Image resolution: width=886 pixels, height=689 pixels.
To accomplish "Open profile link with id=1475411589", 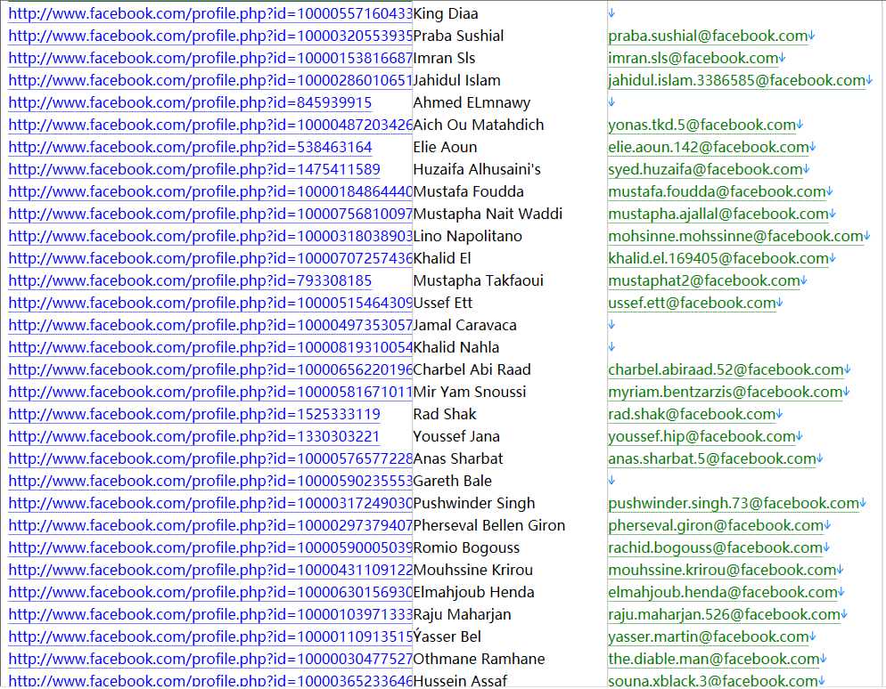I will point(194,169).
